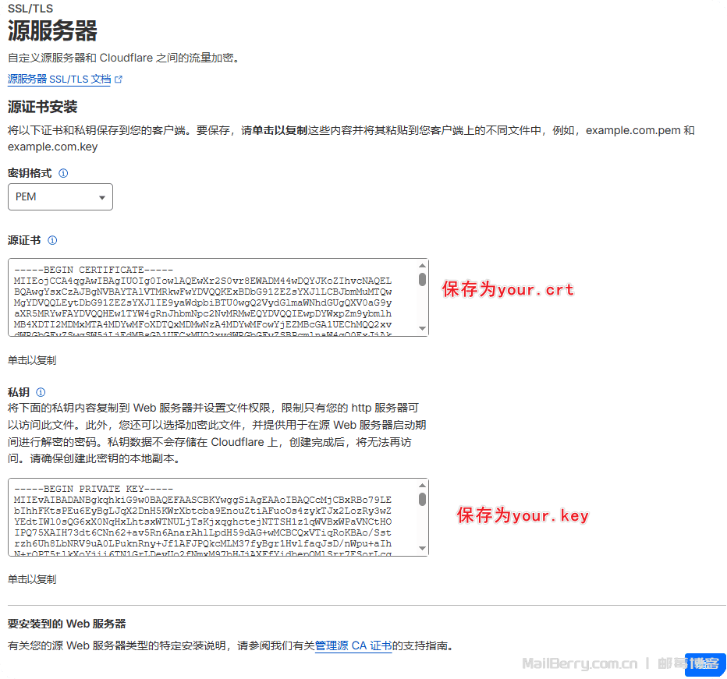
Task: Click the 源证书安装 section heading
Action: pyautogui.click(x=43, y=107)
